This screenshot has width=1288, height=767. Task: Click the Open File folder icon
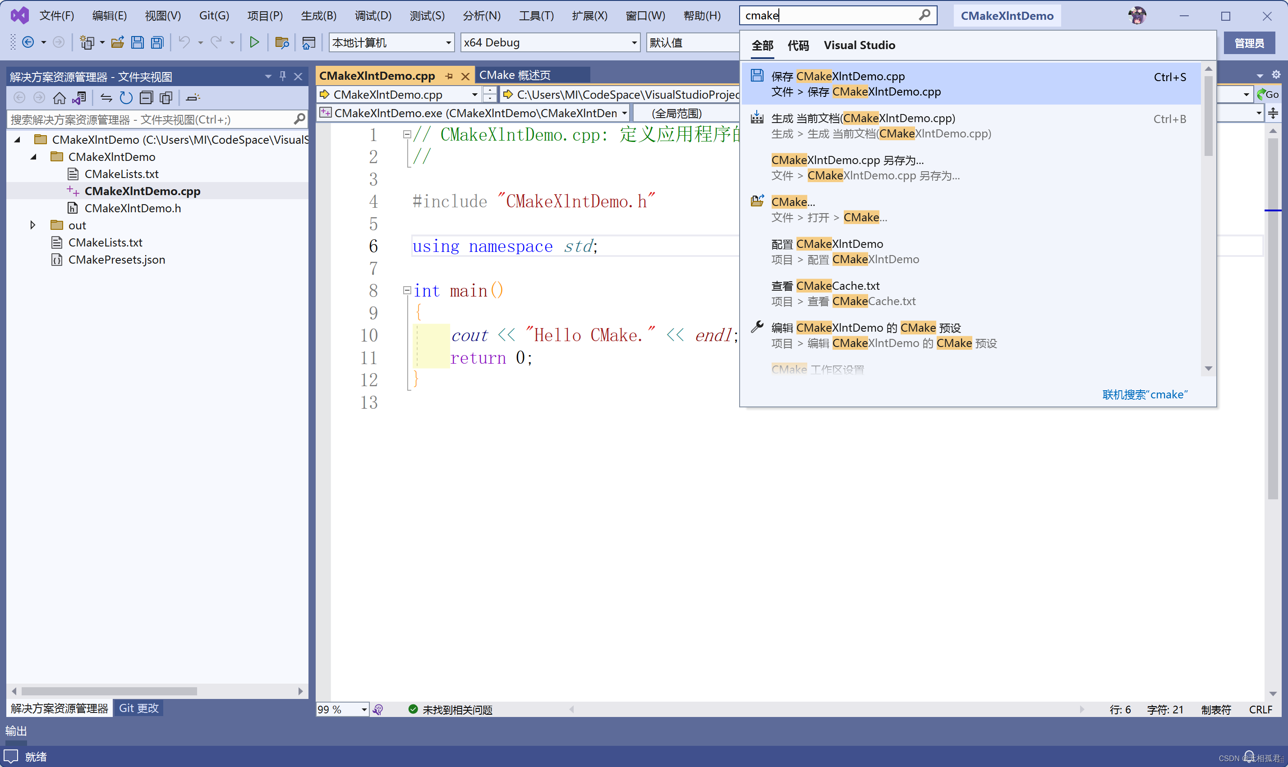[117, 42]
